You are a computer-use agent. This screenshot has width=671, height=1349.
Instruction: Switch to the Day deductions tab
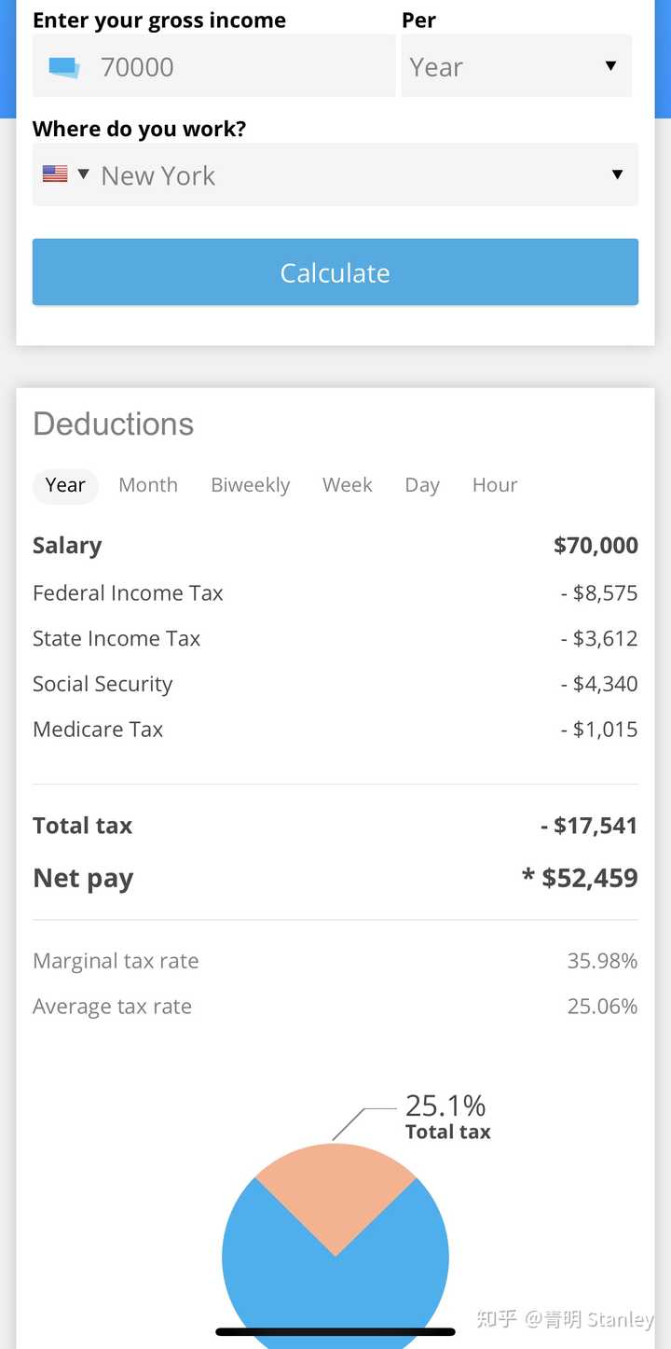[x=421, y=486]
